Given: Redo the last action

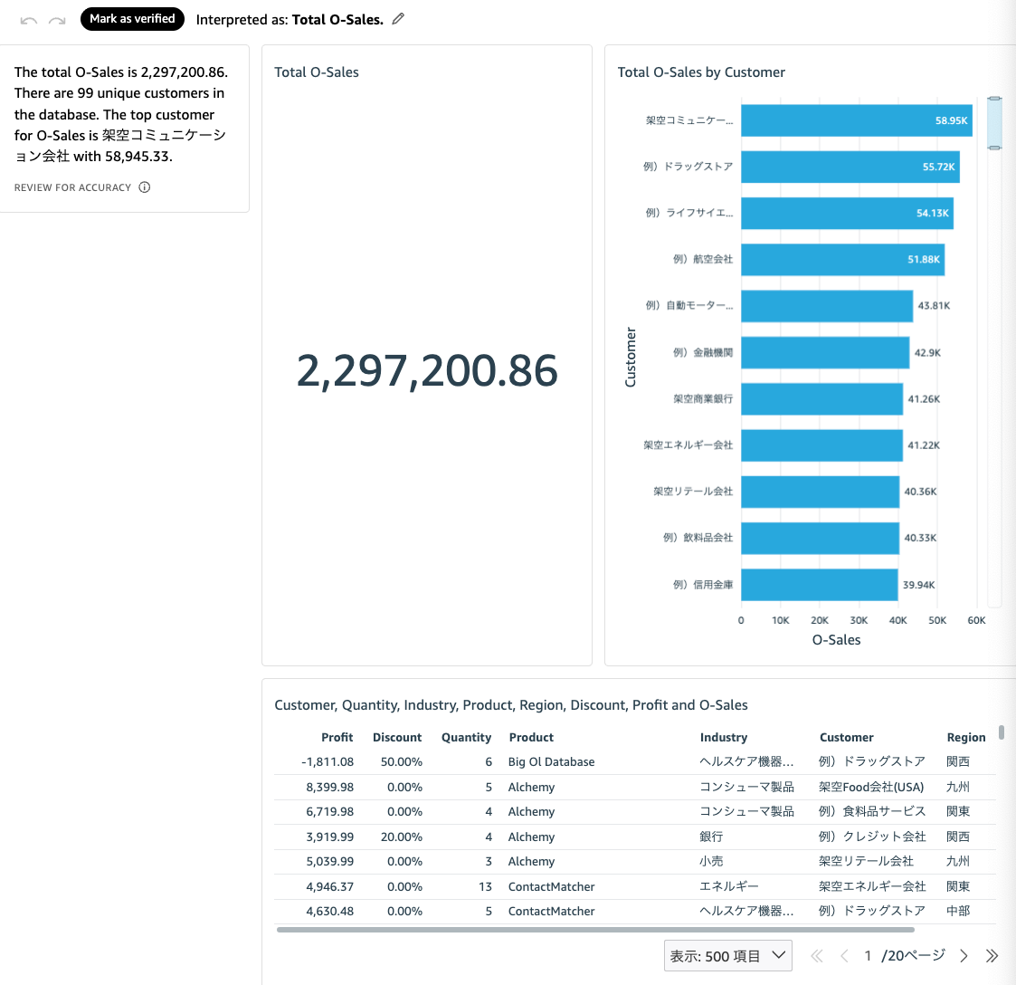Looking at the screenshot, I should coord(57,19).
